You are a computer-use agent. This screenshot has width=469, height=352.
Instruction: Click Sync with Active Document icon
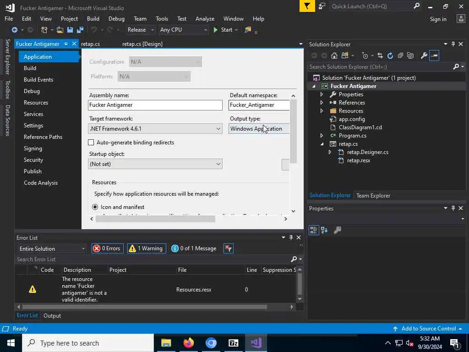[380, 55]
